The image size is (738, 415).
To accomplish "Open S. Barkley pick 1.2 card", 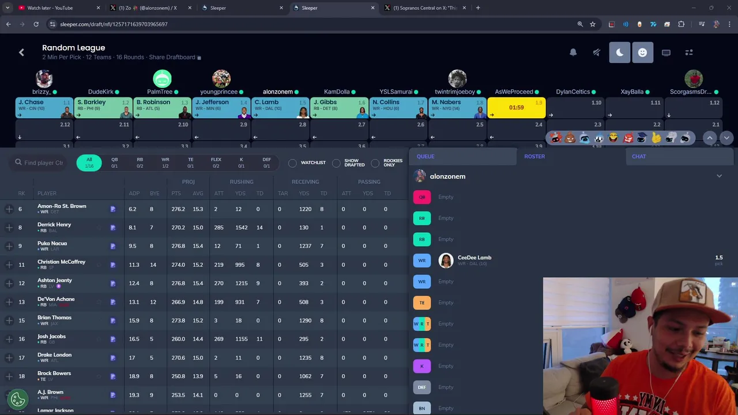I will coord(103,108).
